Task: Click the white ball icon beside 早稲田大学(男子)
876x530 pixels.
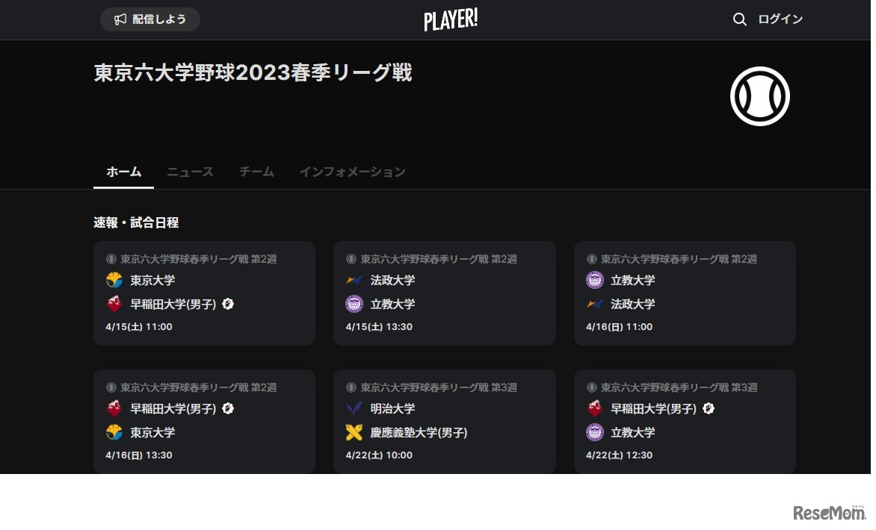Action: coord(228,304)
